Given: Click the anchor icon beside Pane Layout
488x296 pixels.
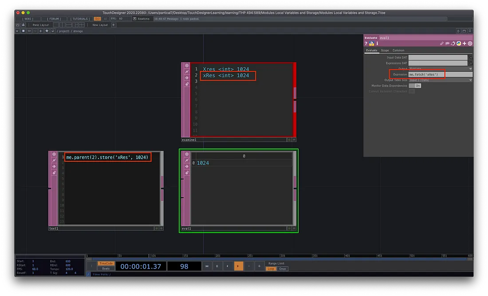Looking at the screenshot, I should [23, 25].
